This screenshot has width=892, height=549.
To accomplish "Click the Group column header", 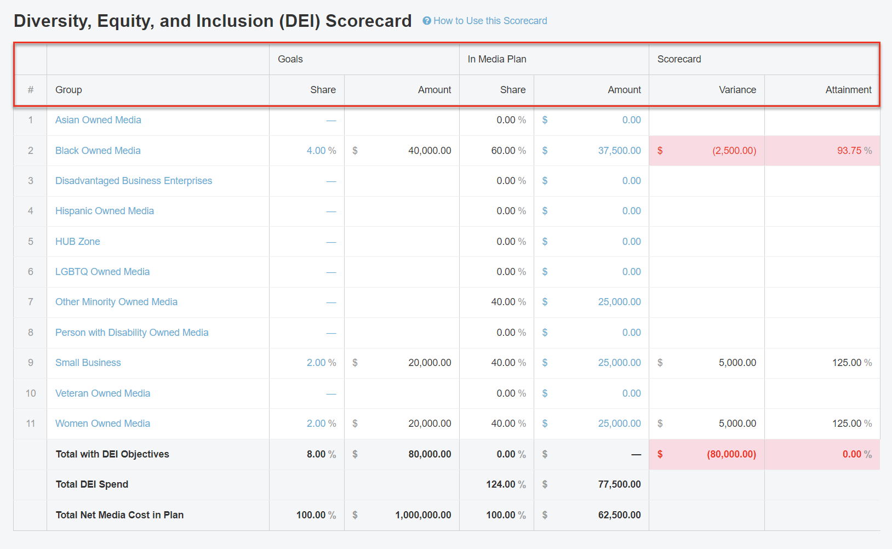I will [x=68, y=89].
